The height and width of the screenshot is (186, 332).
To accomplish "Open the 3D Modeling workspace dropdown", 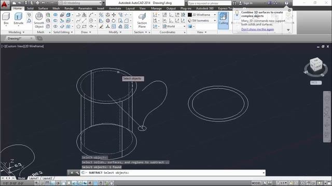I will pyautogui.click(x=80, y=3).
